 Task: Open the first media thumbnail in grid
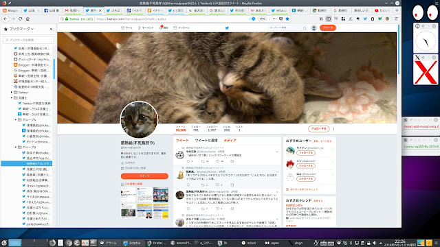pos(129,195)
